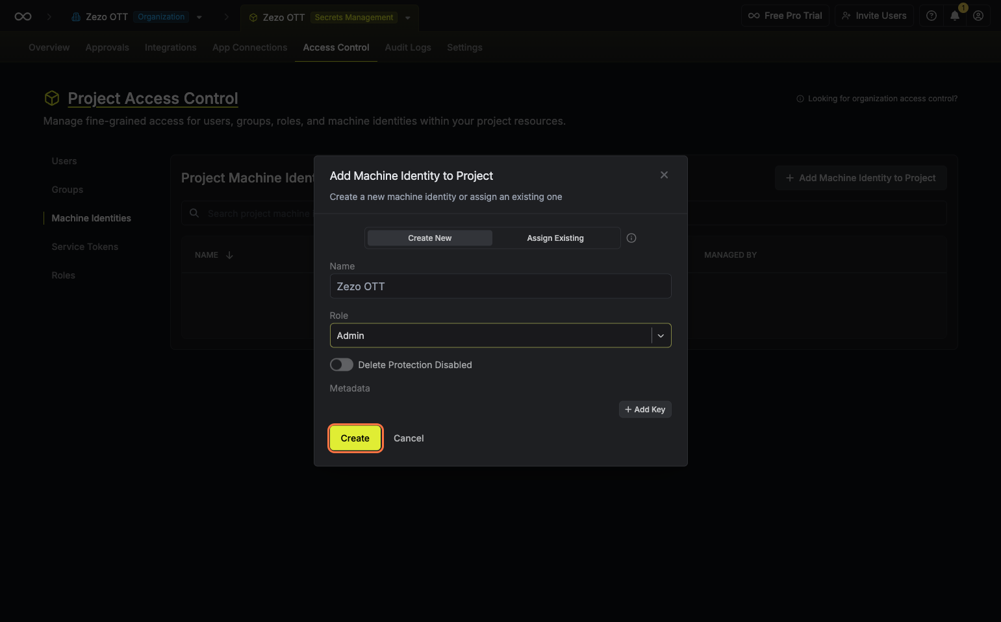Image resolution: width=1001 pixels, height=622 pixels.
Task: Click the Name input field
Action: coord(500,286)
